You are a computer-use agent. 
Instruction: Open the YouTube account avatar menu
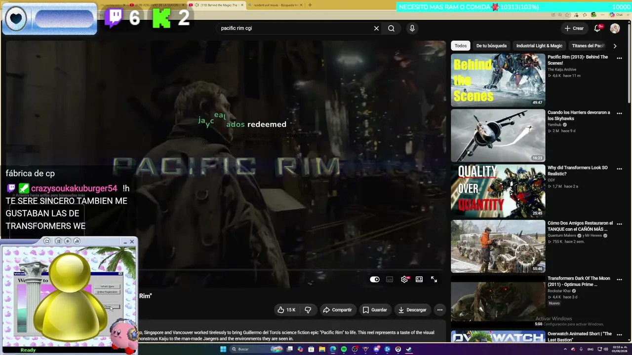tap(615, 28)
